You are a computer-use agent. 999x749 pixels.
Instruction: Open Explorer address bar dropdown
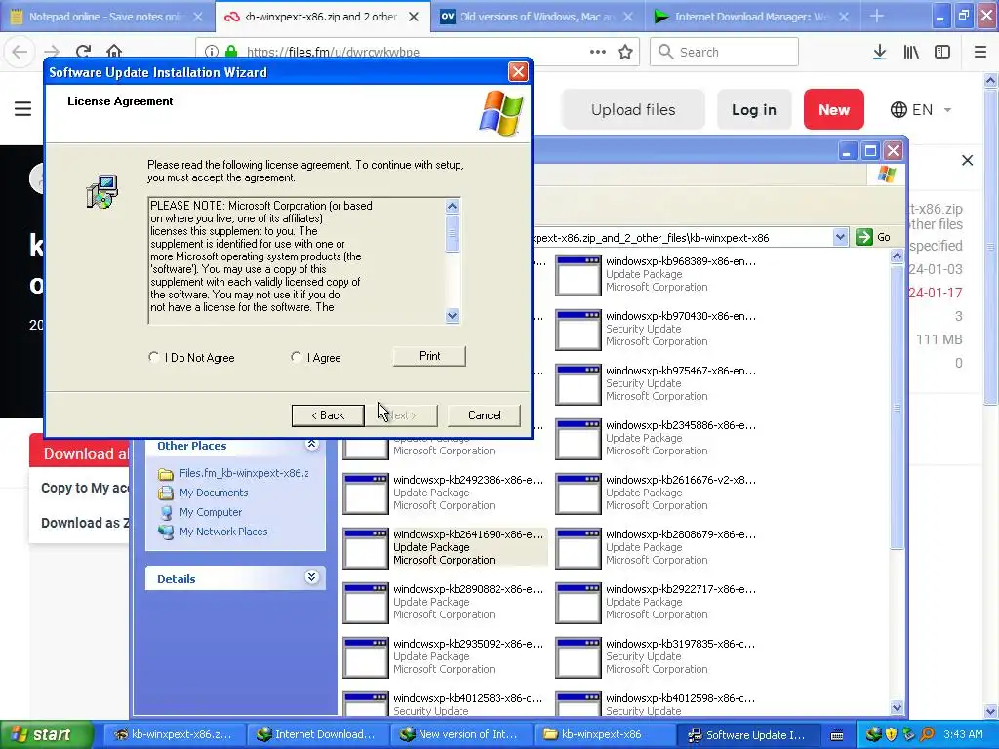[840, 237]
